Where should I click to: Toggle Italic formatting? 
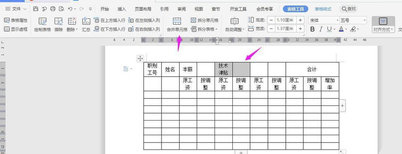tap(321, 29)
